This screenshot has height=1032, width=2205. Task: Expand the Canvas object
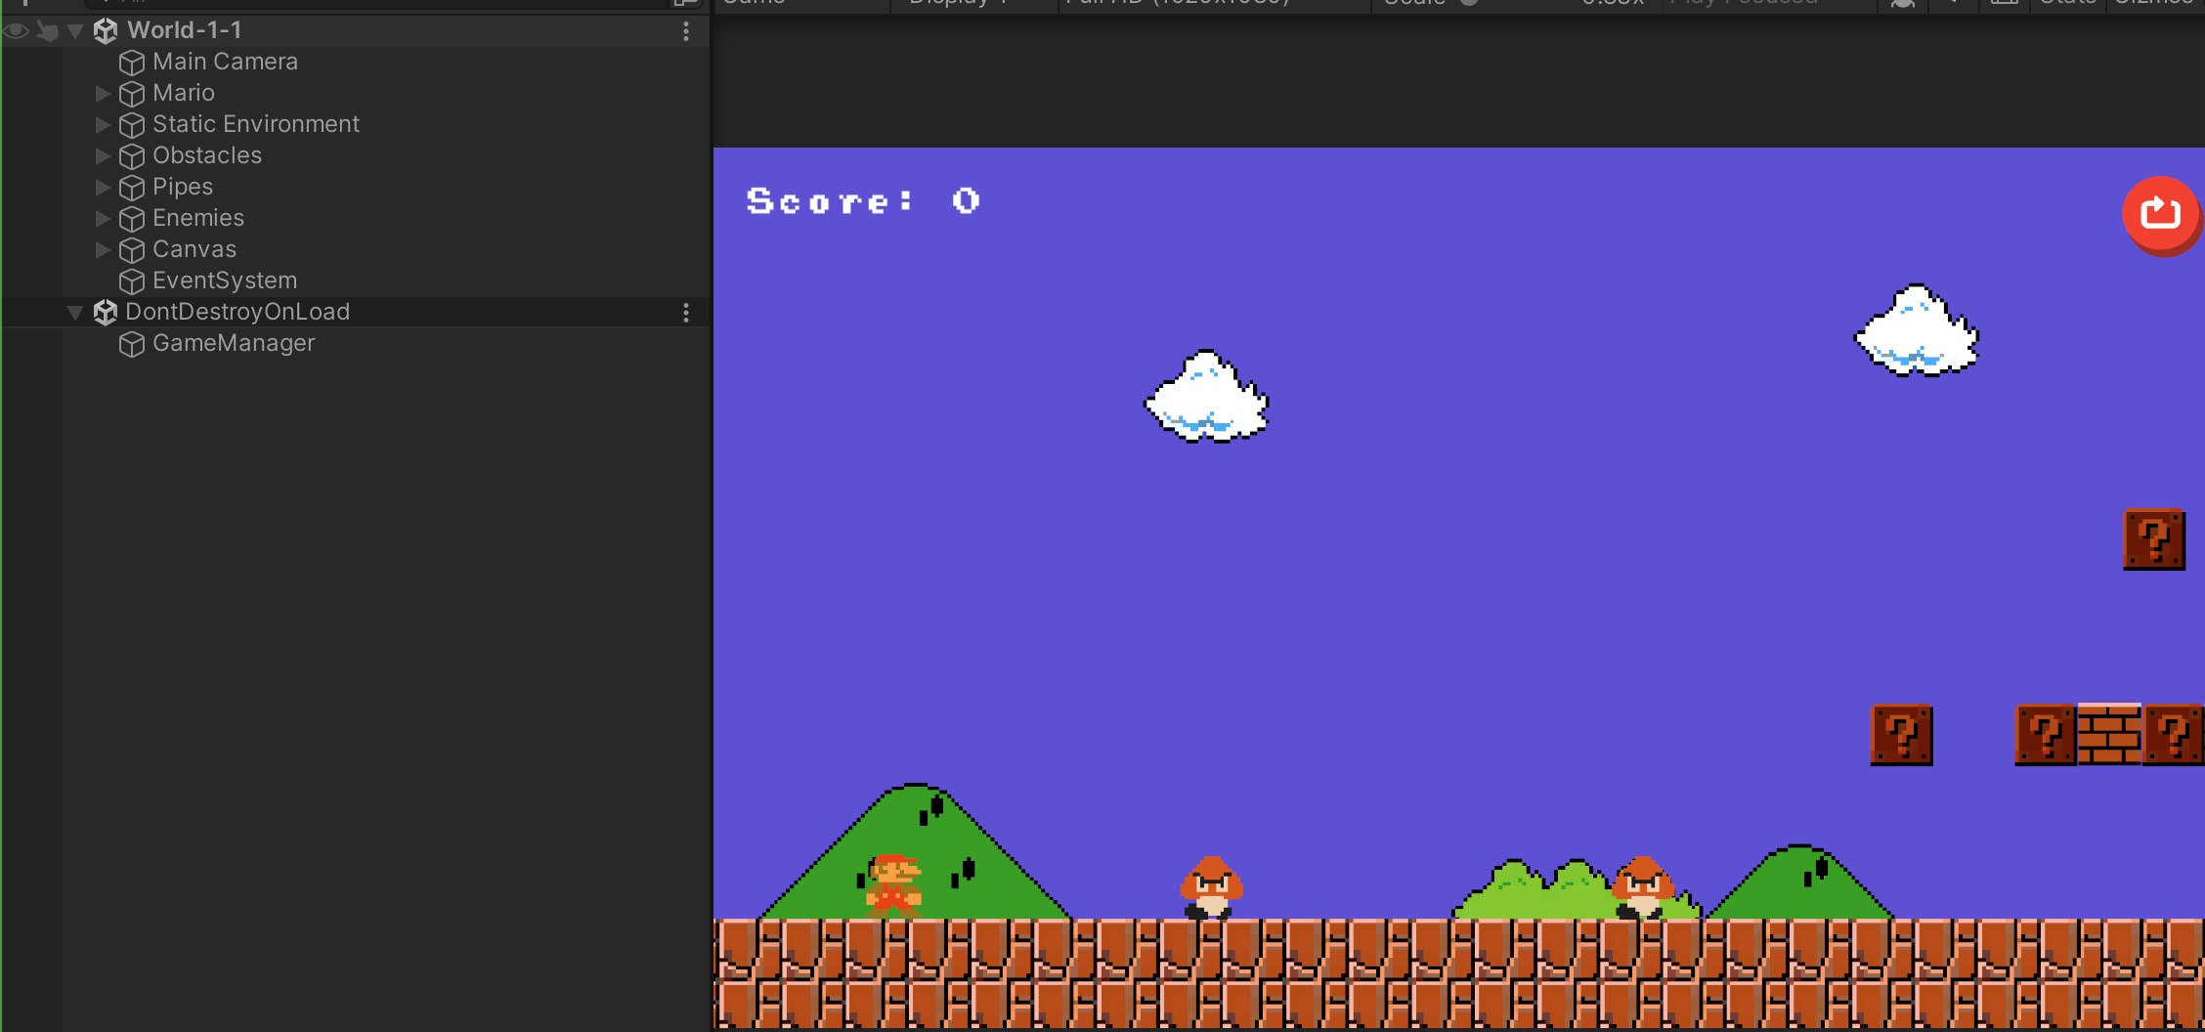pyautogui.click(x=103, y=250)
